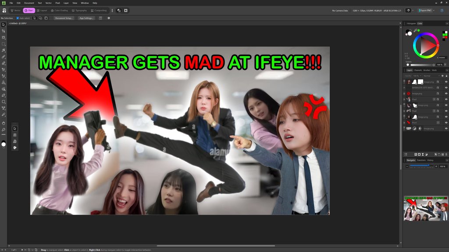The height and width of the screenshot is (252, 449).
Task: Select the Selection Brush tool
Action: [x=4, y=38]
